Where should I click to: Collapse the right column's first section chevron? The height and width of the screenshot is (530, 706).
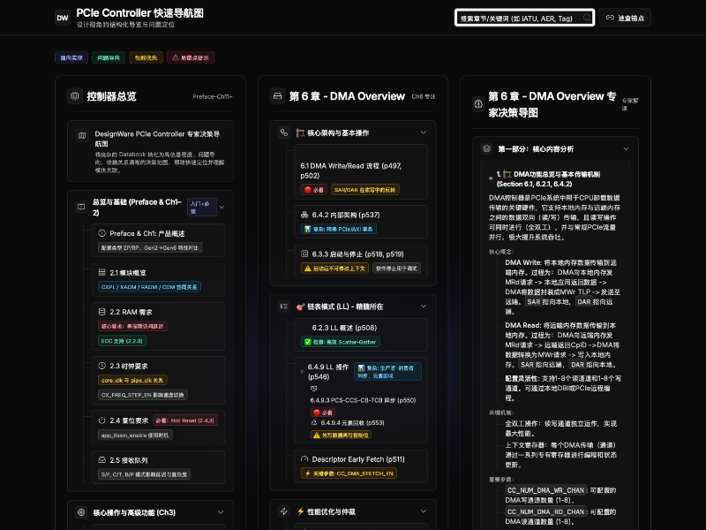click(x=626, y=148)
